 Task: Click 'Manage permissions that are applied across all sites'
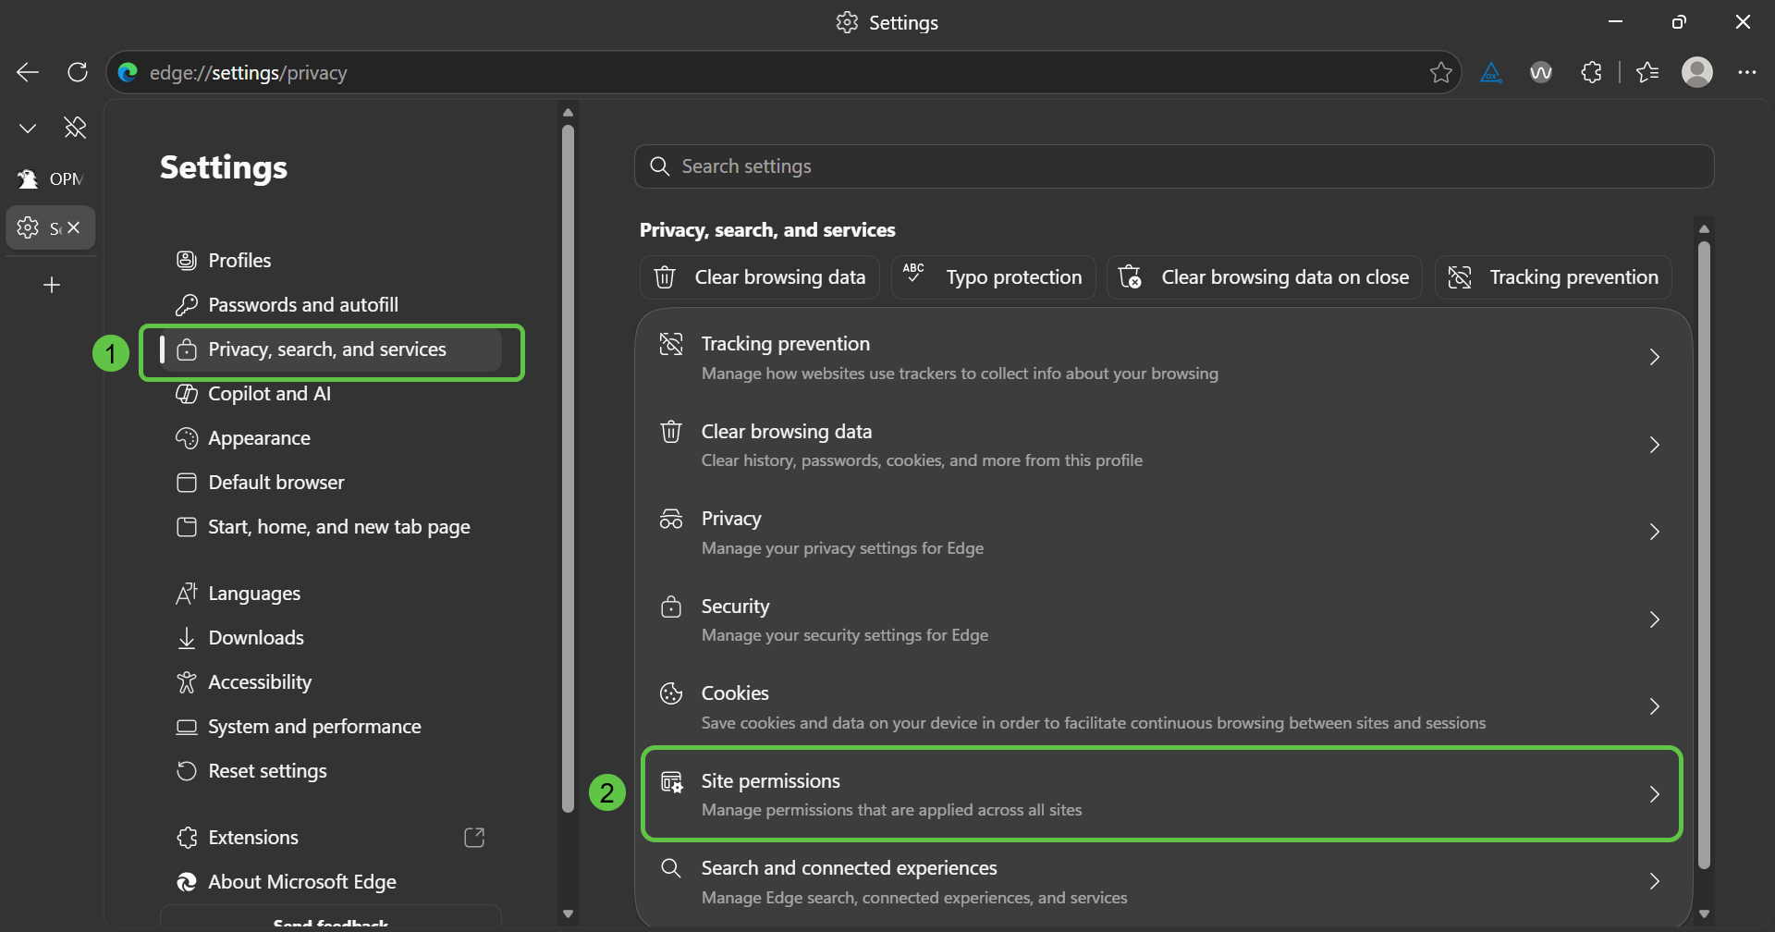(891, 810)
